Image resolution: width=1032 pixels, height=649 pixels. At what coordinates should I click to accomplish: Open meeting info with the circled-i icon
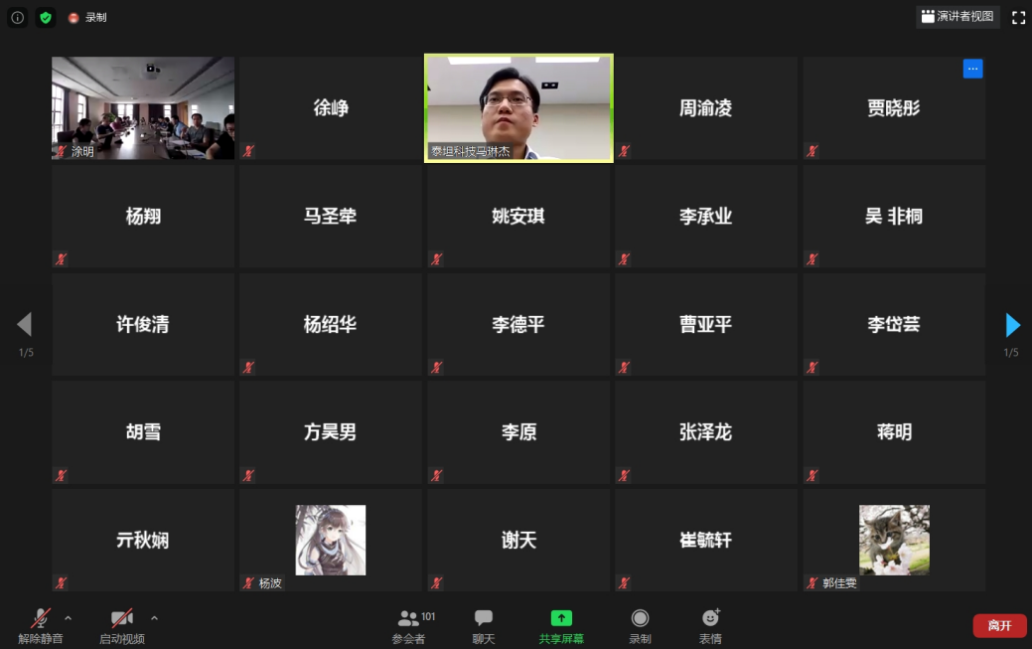[17, 17]
